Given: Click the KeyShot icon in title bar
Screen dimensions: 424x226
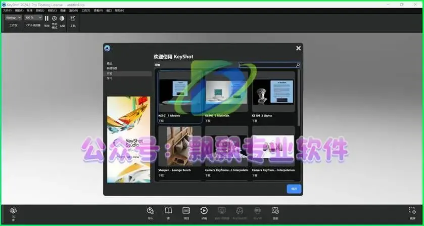Looking at the screenshot, I should click(x=4, y=5).
